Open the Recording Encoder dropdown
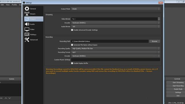This screenshot has width=185, height=104. (116, 56)
